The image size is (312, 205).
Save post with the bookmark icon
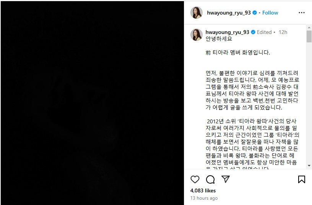tap(301, 179)
